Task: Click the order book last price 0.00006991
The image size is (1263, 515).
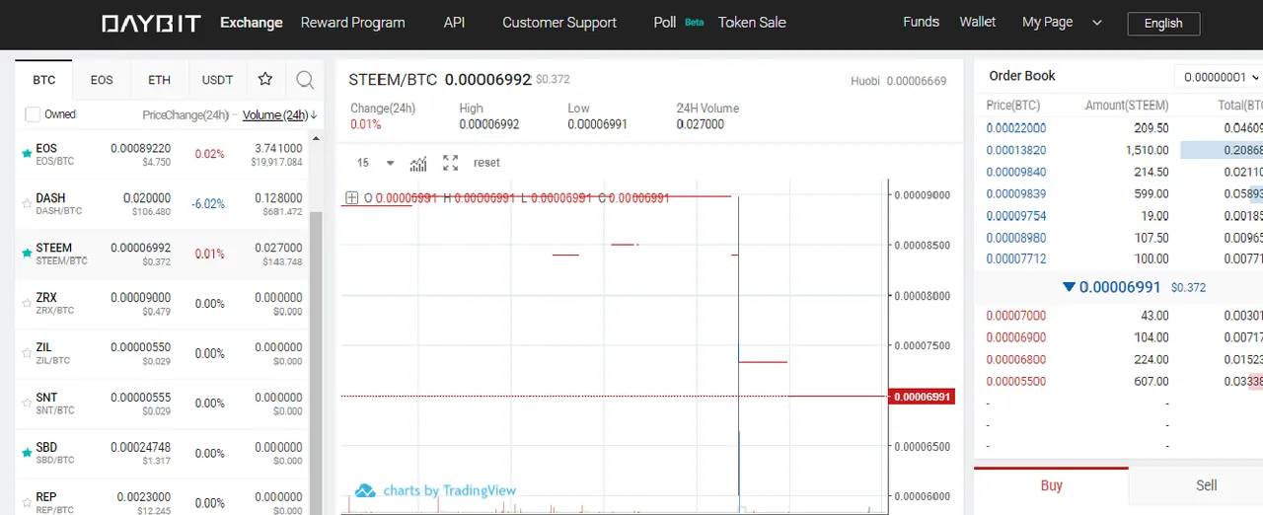Action: (x=1120, y=287)
